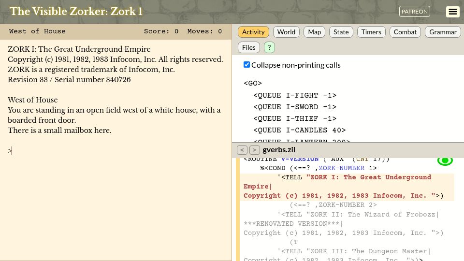Open the Combat tab

click(405, 32)
